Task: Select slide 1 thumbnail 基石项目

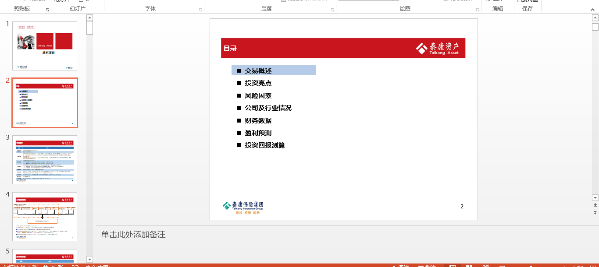Action: (x=45, y=46)
